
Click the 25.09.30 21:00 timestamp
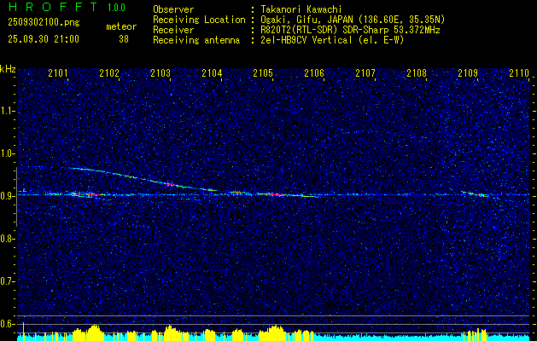click(x=43, y=38)
